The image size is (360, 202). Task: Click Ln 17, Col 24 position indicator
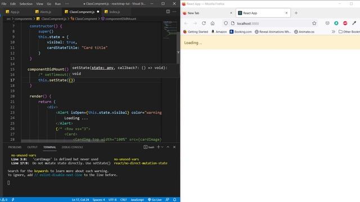pyautogui.click(x=80, y=200)
